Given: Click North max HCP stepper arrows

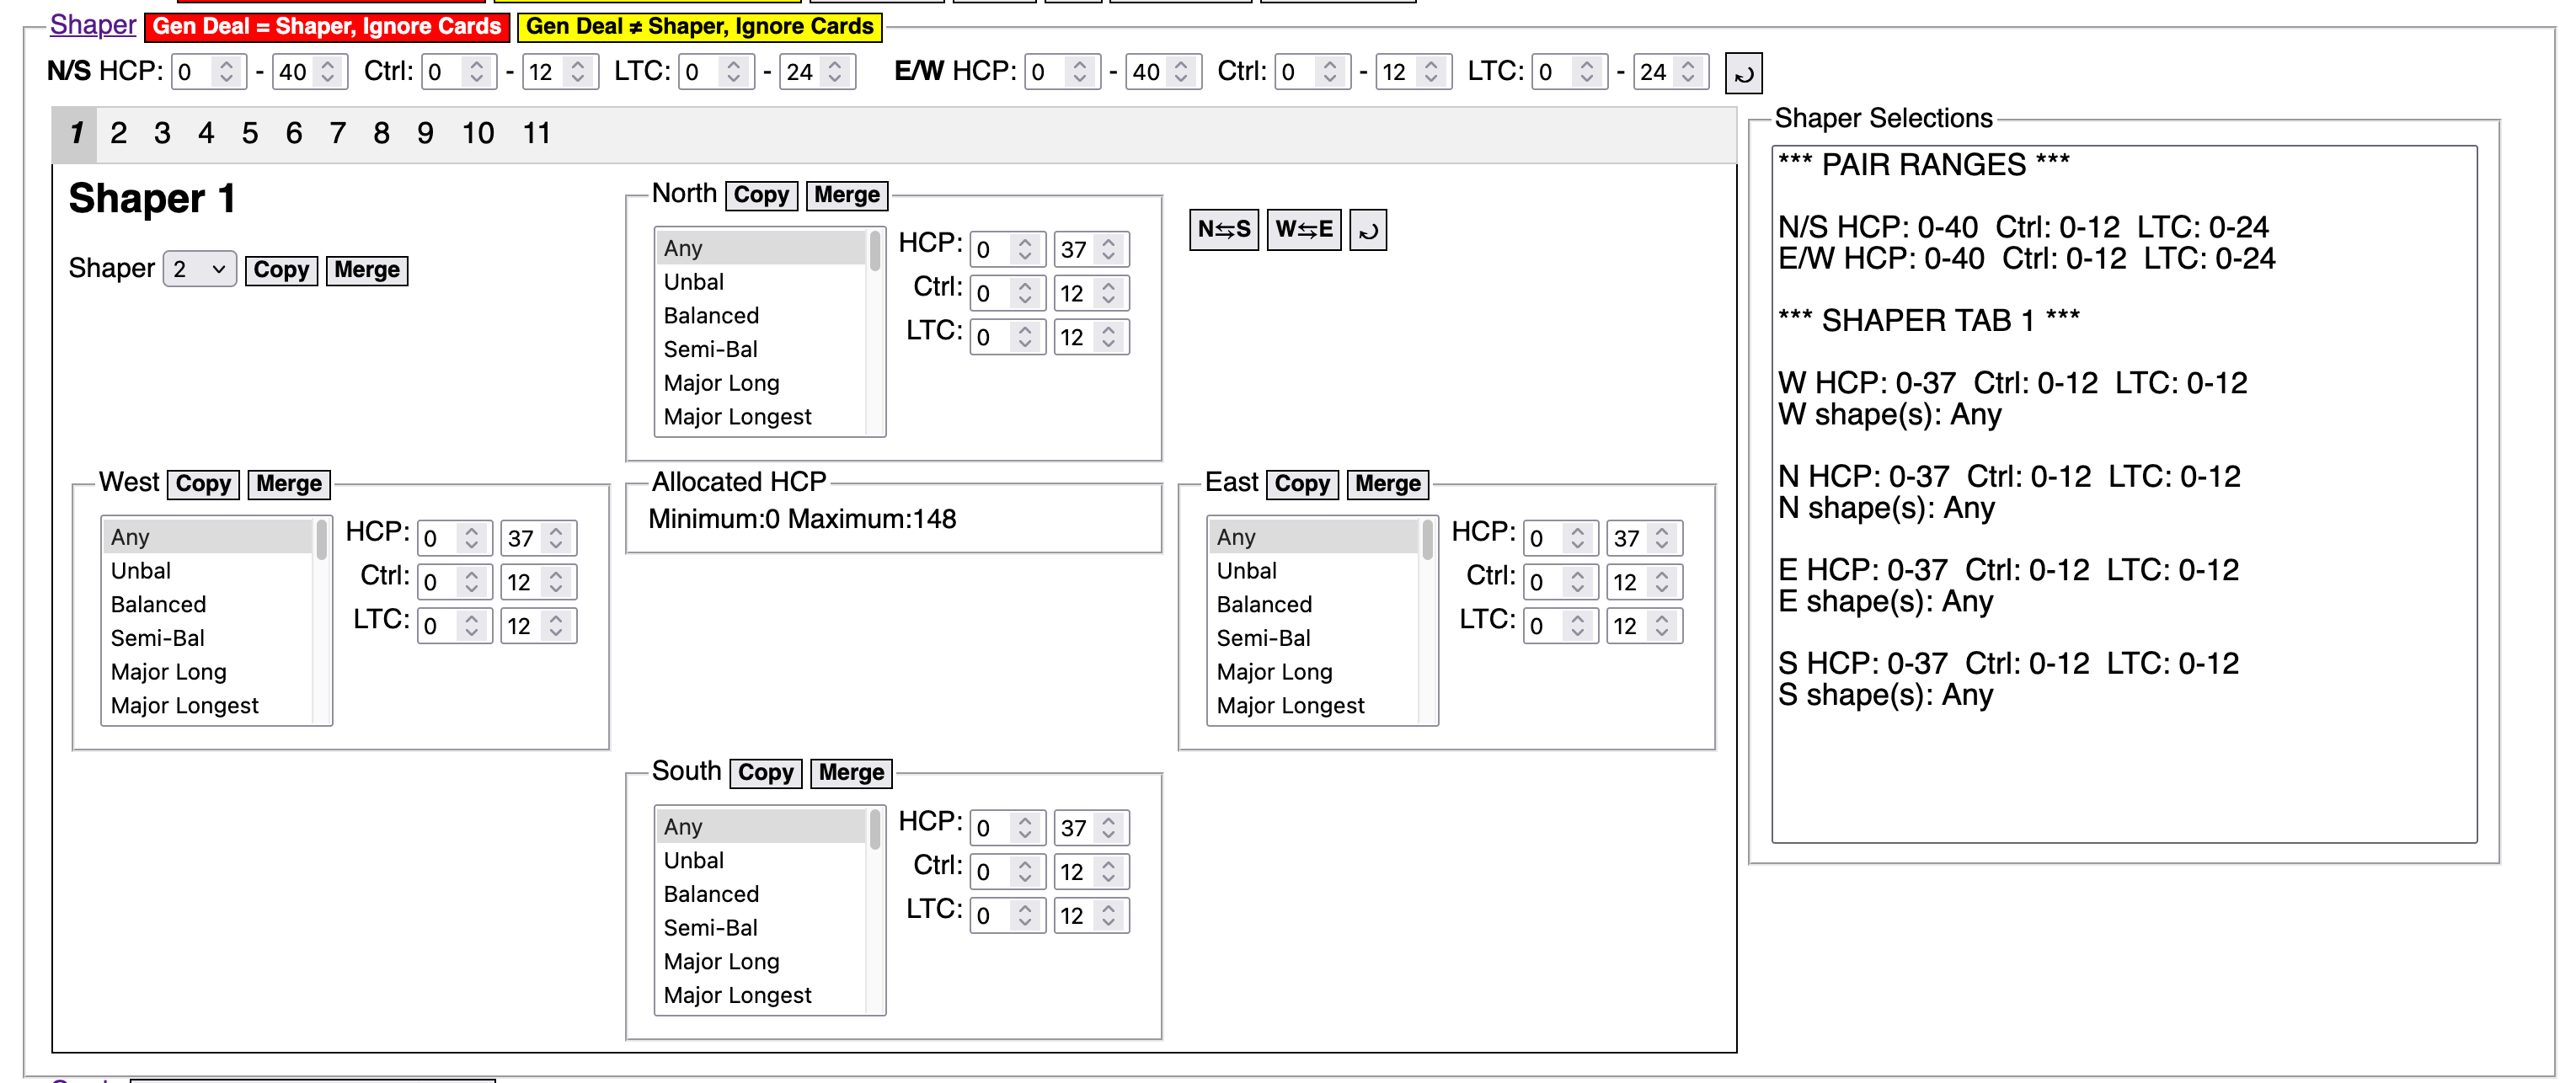Looking at the screenshot, I should tap(1109, 249).
